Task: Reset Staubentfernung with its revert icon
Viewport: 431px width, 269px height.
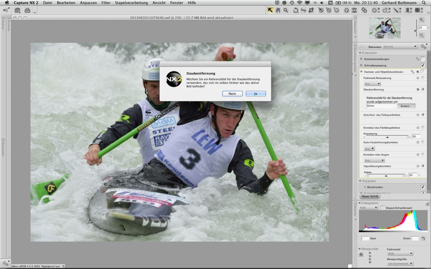Action: (x=418, y=90)
